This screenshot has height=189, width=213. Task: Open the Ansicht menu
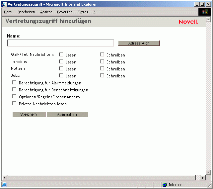pyautogui.click(x=46, y=12)
